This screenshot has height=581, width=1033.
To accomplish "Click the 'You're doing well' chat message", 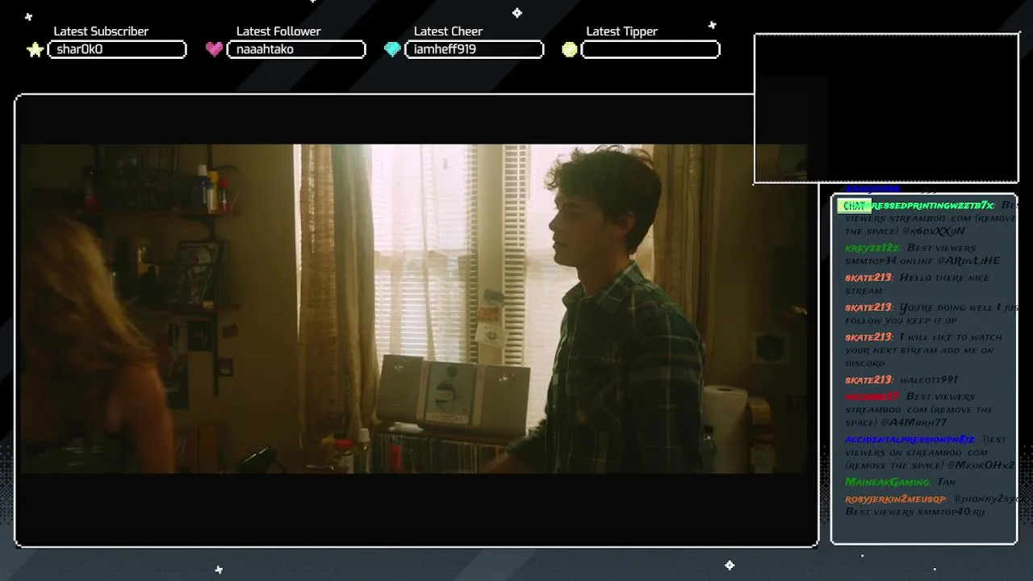I will [931, 313].
